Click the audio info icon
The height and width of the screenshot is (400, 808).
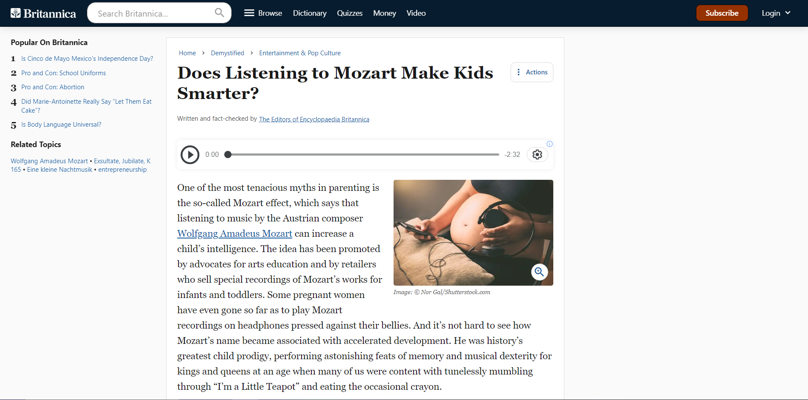tap(550, 144)
